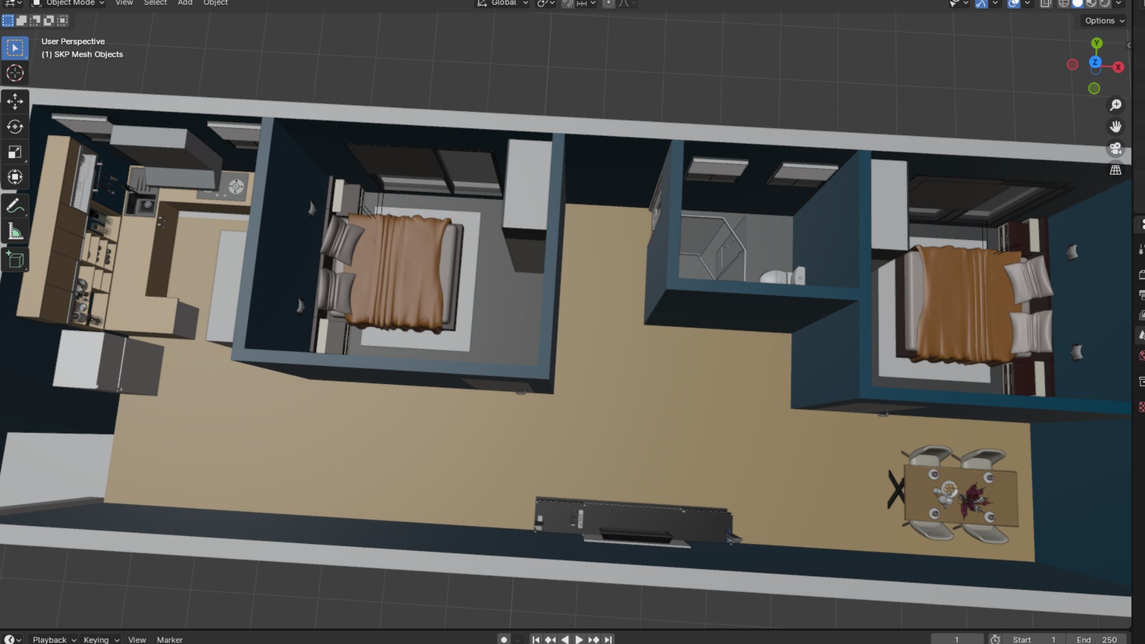Jump to the first frame
This screenshot has height=644, width=1145.
[x=536, y=639]
